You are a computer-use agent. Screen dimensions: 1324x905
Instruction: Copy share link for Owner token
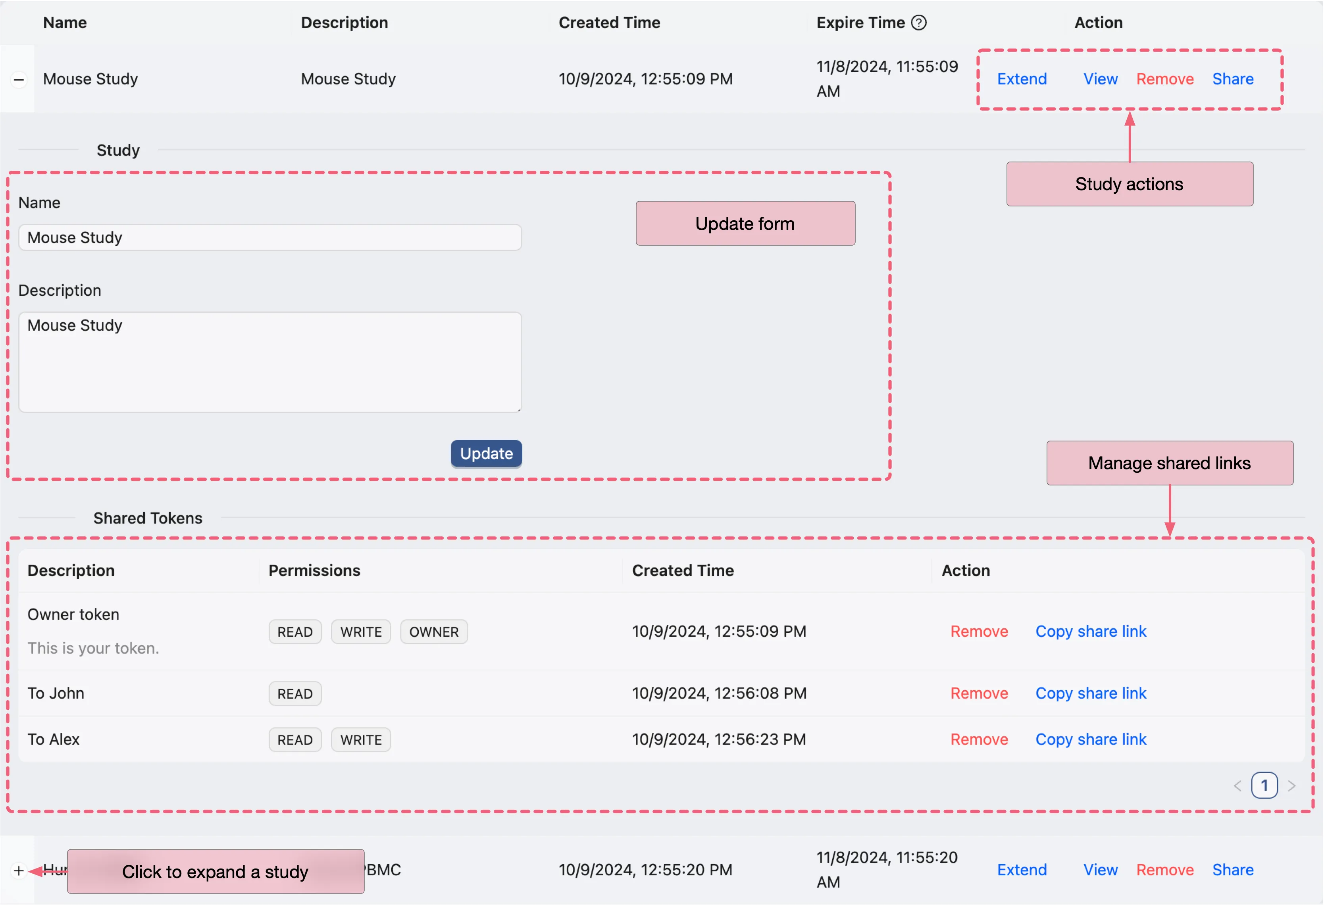tap(1090, 632)
